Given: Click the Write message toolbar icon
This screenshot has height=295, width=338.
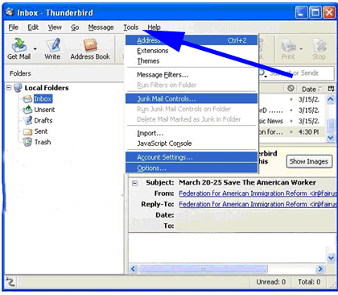Looking at the screenshot, I should tap(52, 45).
